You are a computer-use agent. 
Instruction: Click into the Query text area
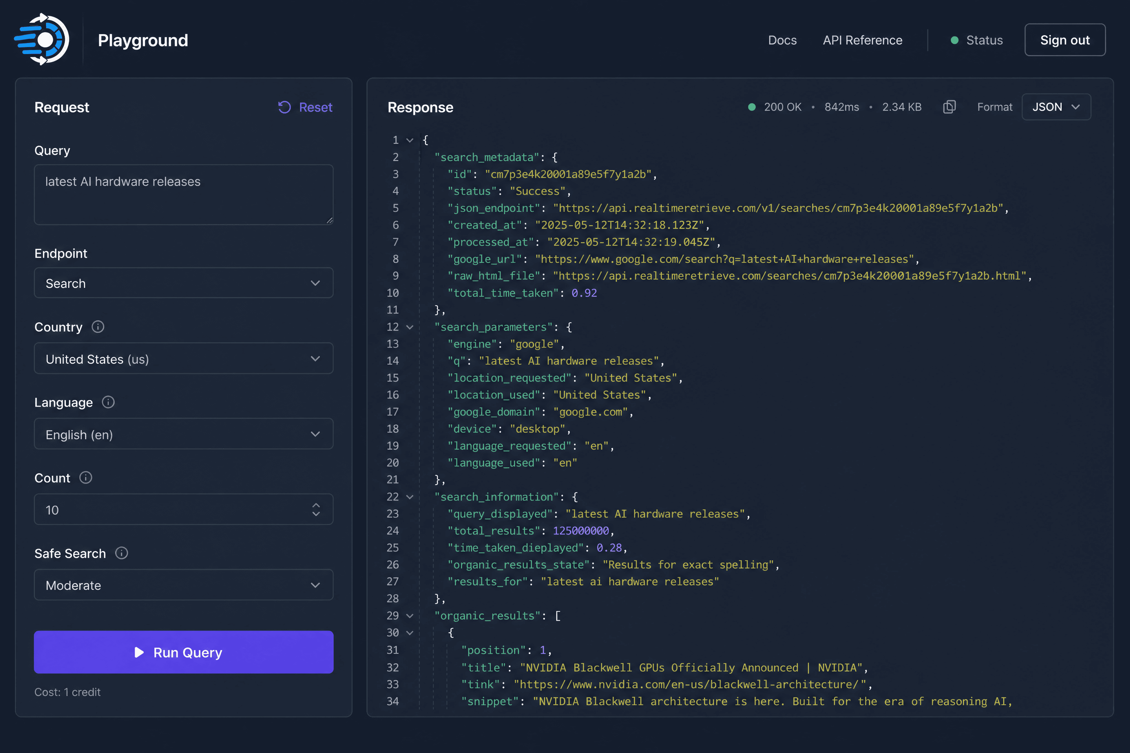(184, 195)
